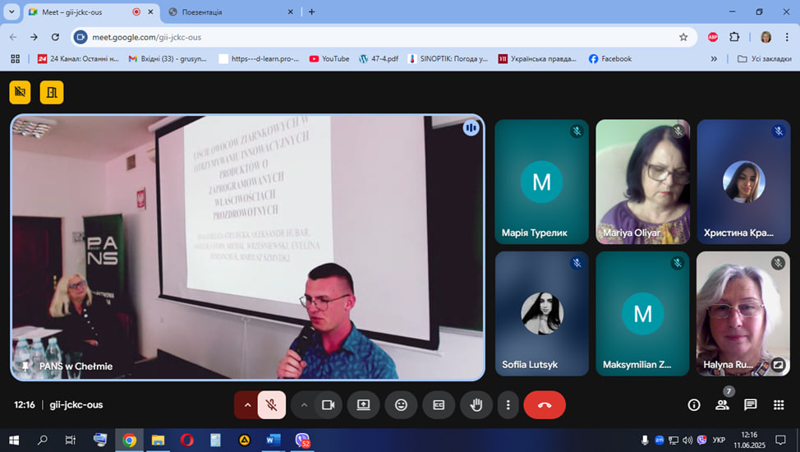This screenshot has width=800, height=452.
Task: Click the raise hand icon
Action: click(x=476, y=404)
